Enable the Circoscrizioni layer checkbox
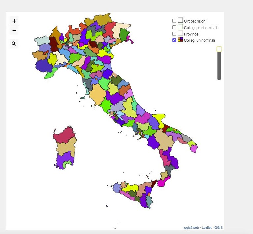 [174, 21]
